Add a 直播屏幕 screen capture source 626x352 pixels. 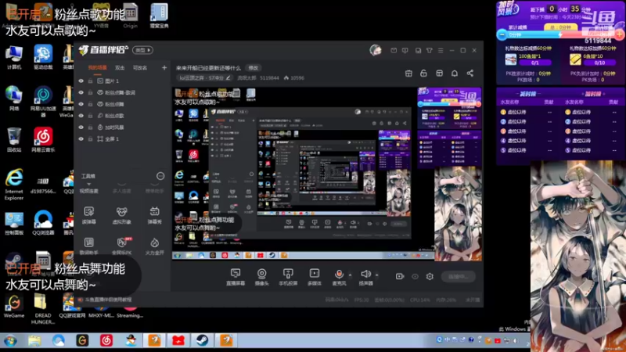(236, 277)
